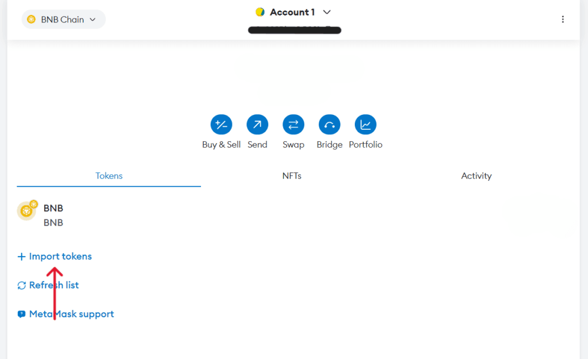Open the three-dot account options menu

pos(563,20)
